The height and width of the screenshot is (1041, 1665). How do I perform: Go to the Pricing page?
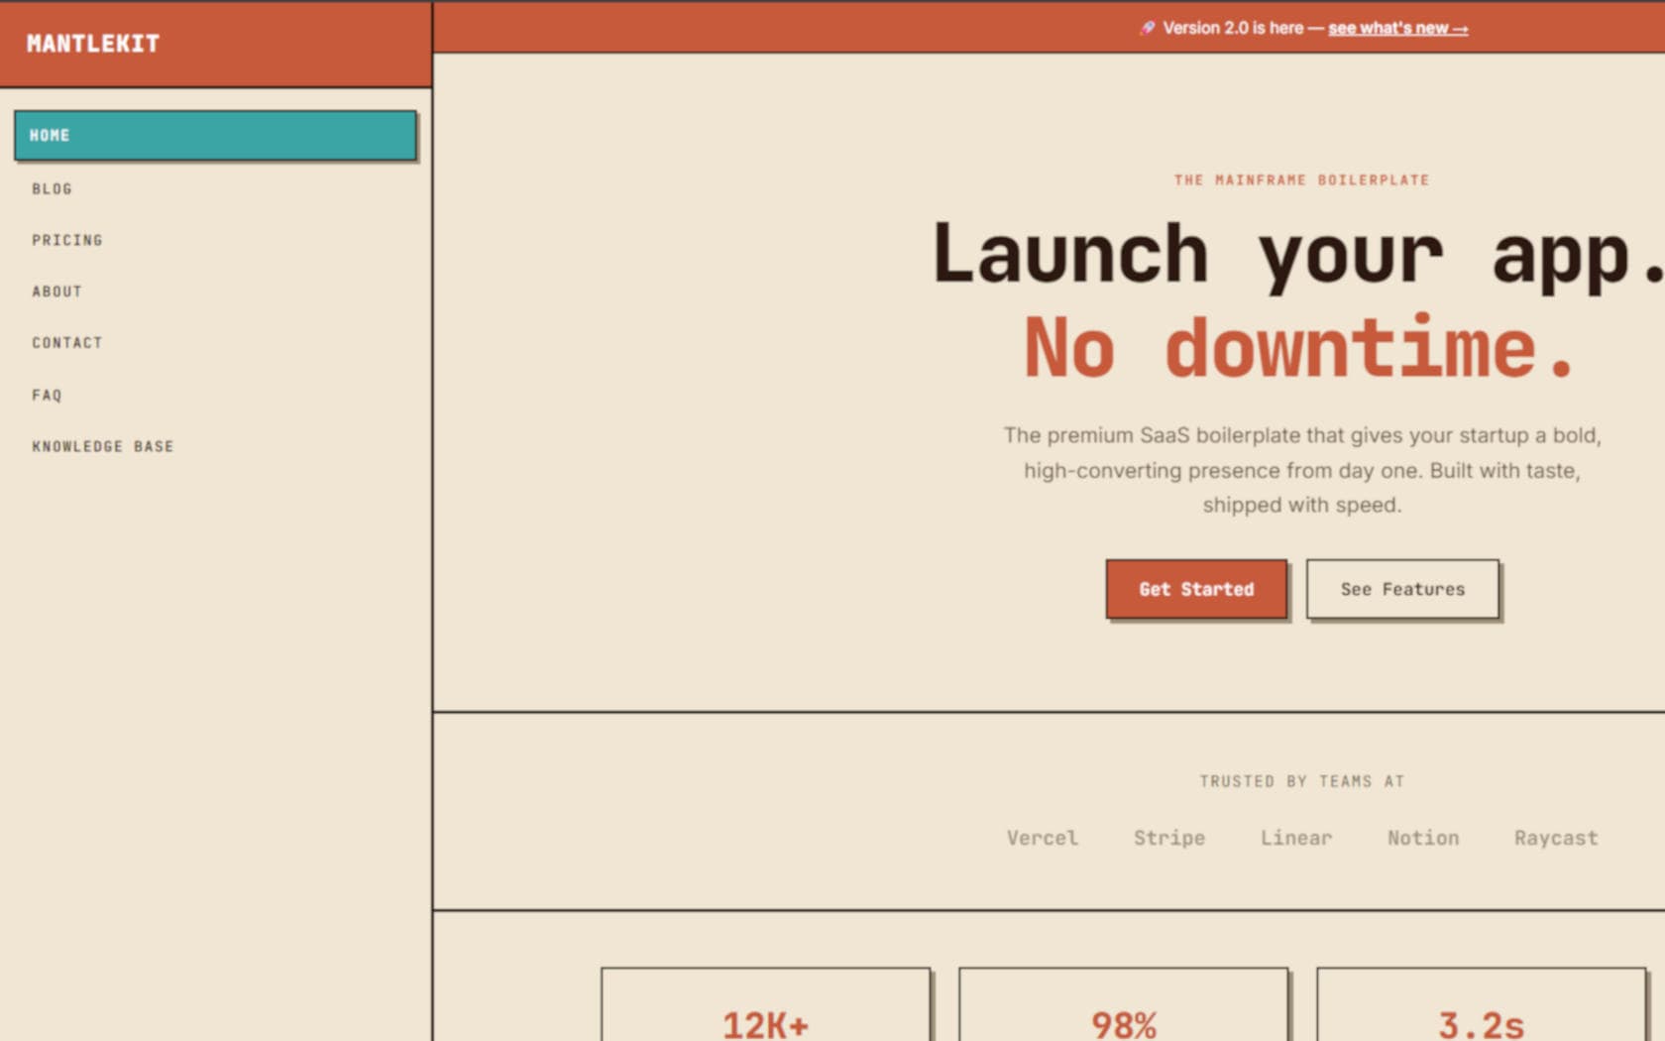tap(66, 240)
